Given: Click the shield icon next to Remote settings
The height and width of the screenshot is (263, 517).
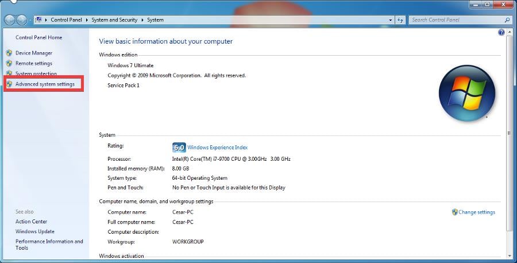Looking at the screenshot, I should point(9,63).
